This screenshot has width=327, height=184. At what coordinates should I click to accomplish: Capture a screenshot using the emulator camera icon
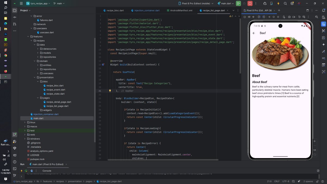point(289,17)
